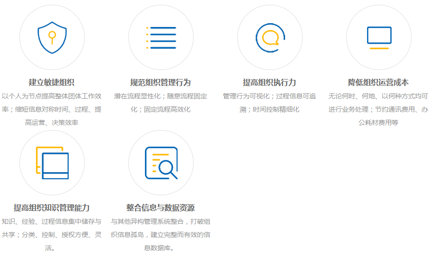Open the 提高组织知识管理能力 heading
The height and width of the screenshot is (254, 439).
coord(52,208)
